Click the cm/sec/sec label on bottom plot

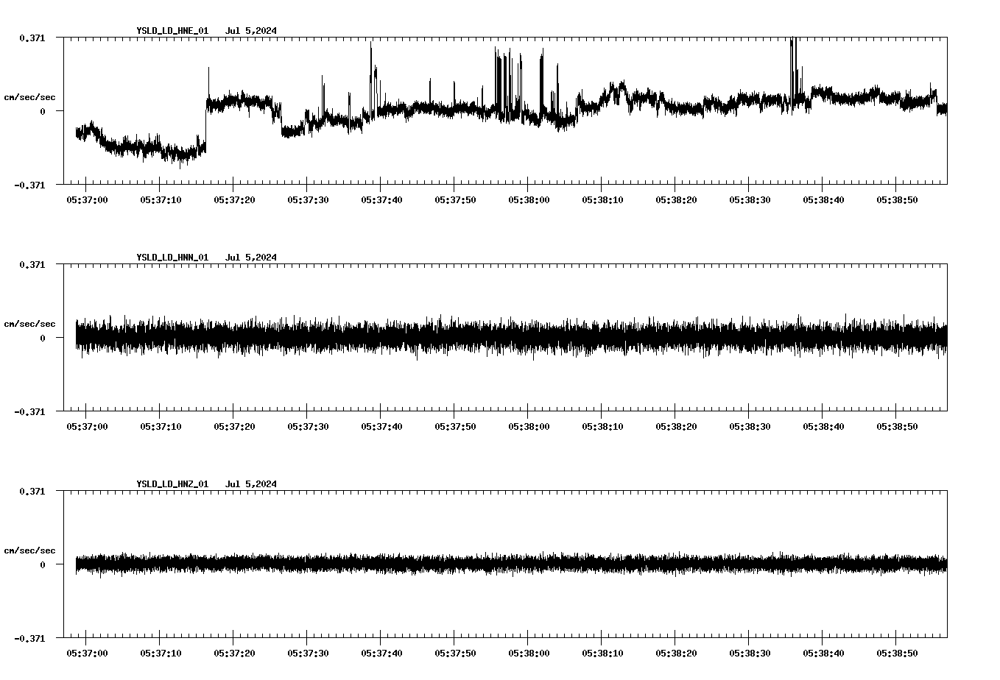[x=29, y=550]
